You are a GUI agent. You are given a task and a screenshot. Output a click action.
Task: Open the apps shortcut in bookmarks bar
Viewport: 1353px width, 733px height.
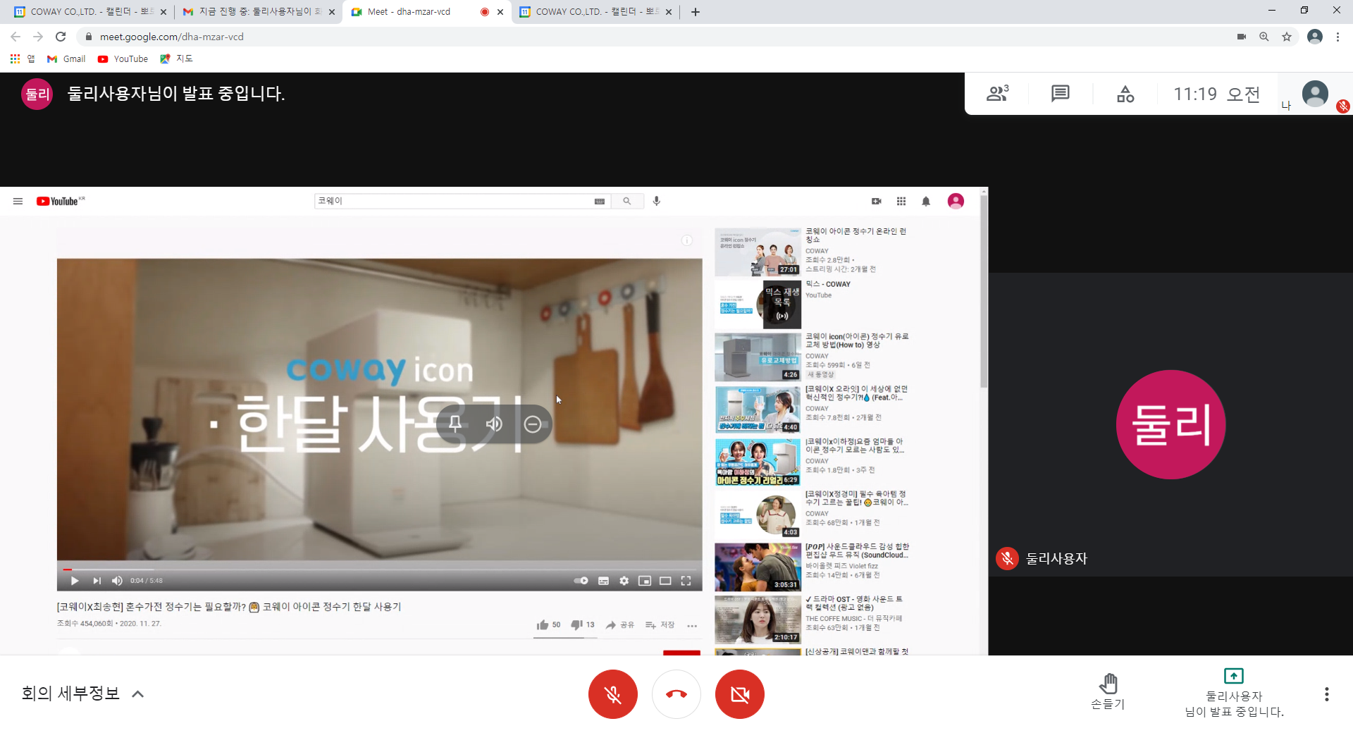(22, 59)
